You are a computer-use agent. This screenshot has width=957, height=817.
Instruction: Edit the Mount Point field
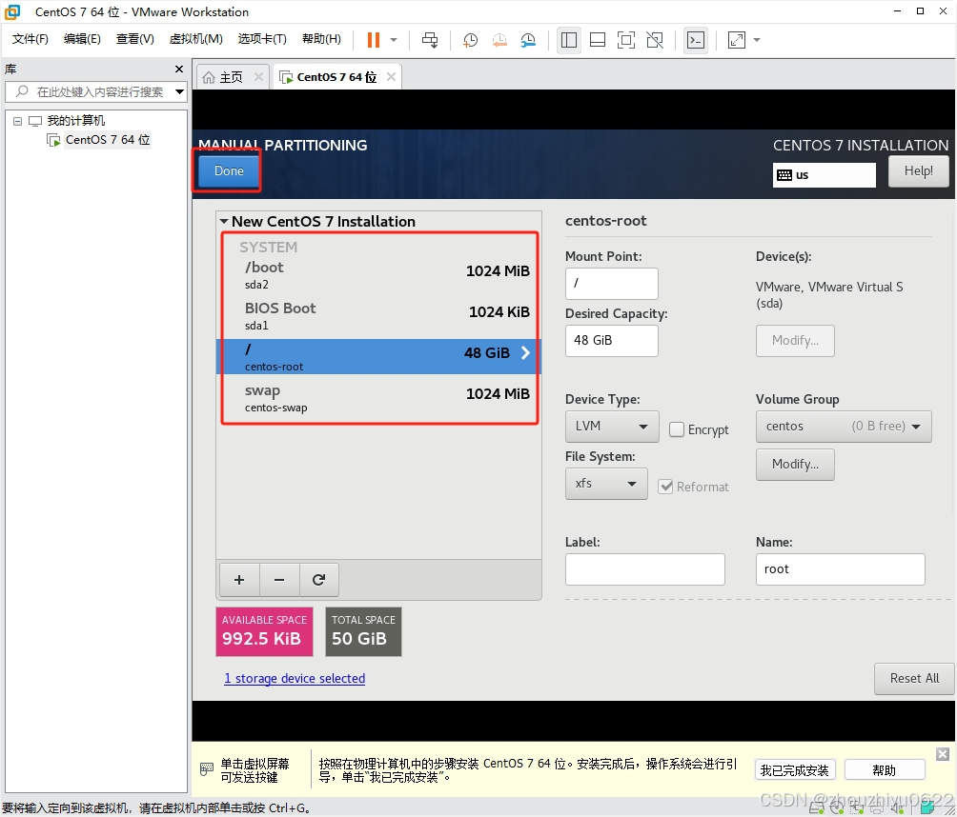[612, 284]
